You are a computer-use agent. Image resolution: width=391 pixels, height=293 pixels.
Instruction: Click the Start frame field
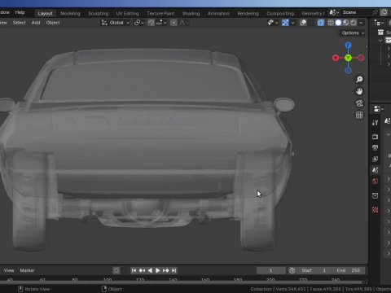314,270
